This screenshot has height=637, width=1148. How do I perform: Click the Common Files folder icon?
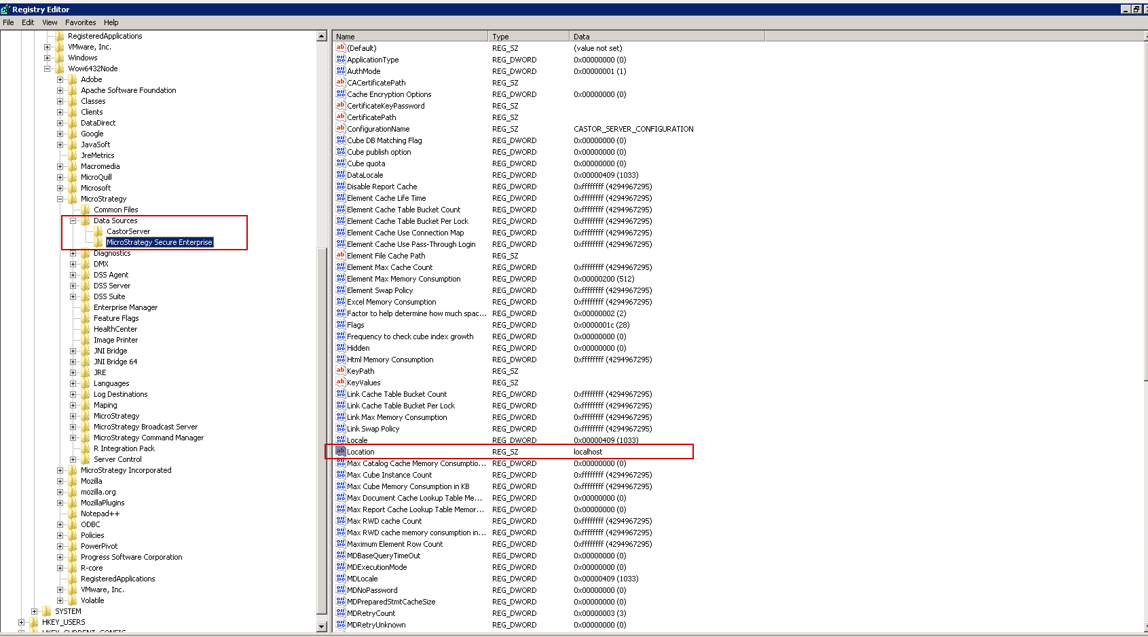click(x=86, y=210)
